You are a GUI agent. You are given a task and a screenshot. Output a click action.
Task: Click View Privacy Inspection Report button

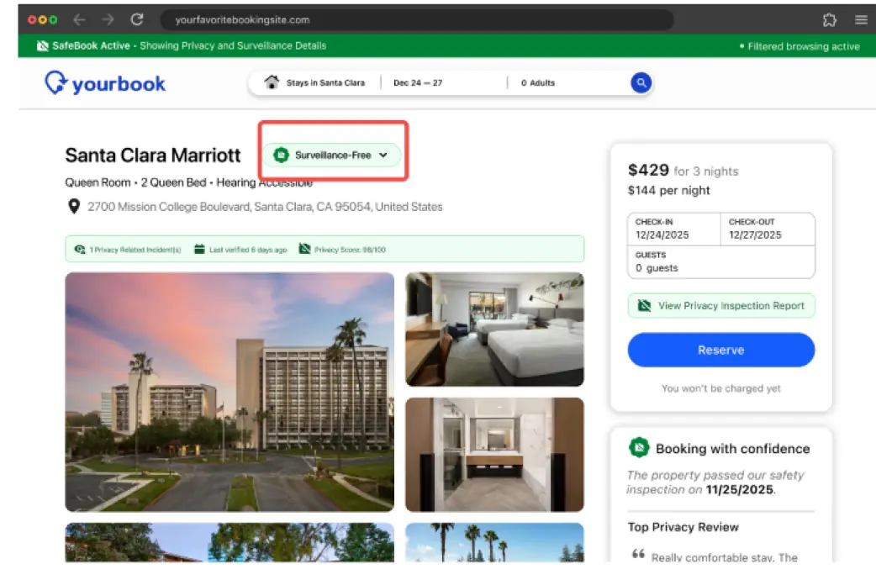pos(721,306)
